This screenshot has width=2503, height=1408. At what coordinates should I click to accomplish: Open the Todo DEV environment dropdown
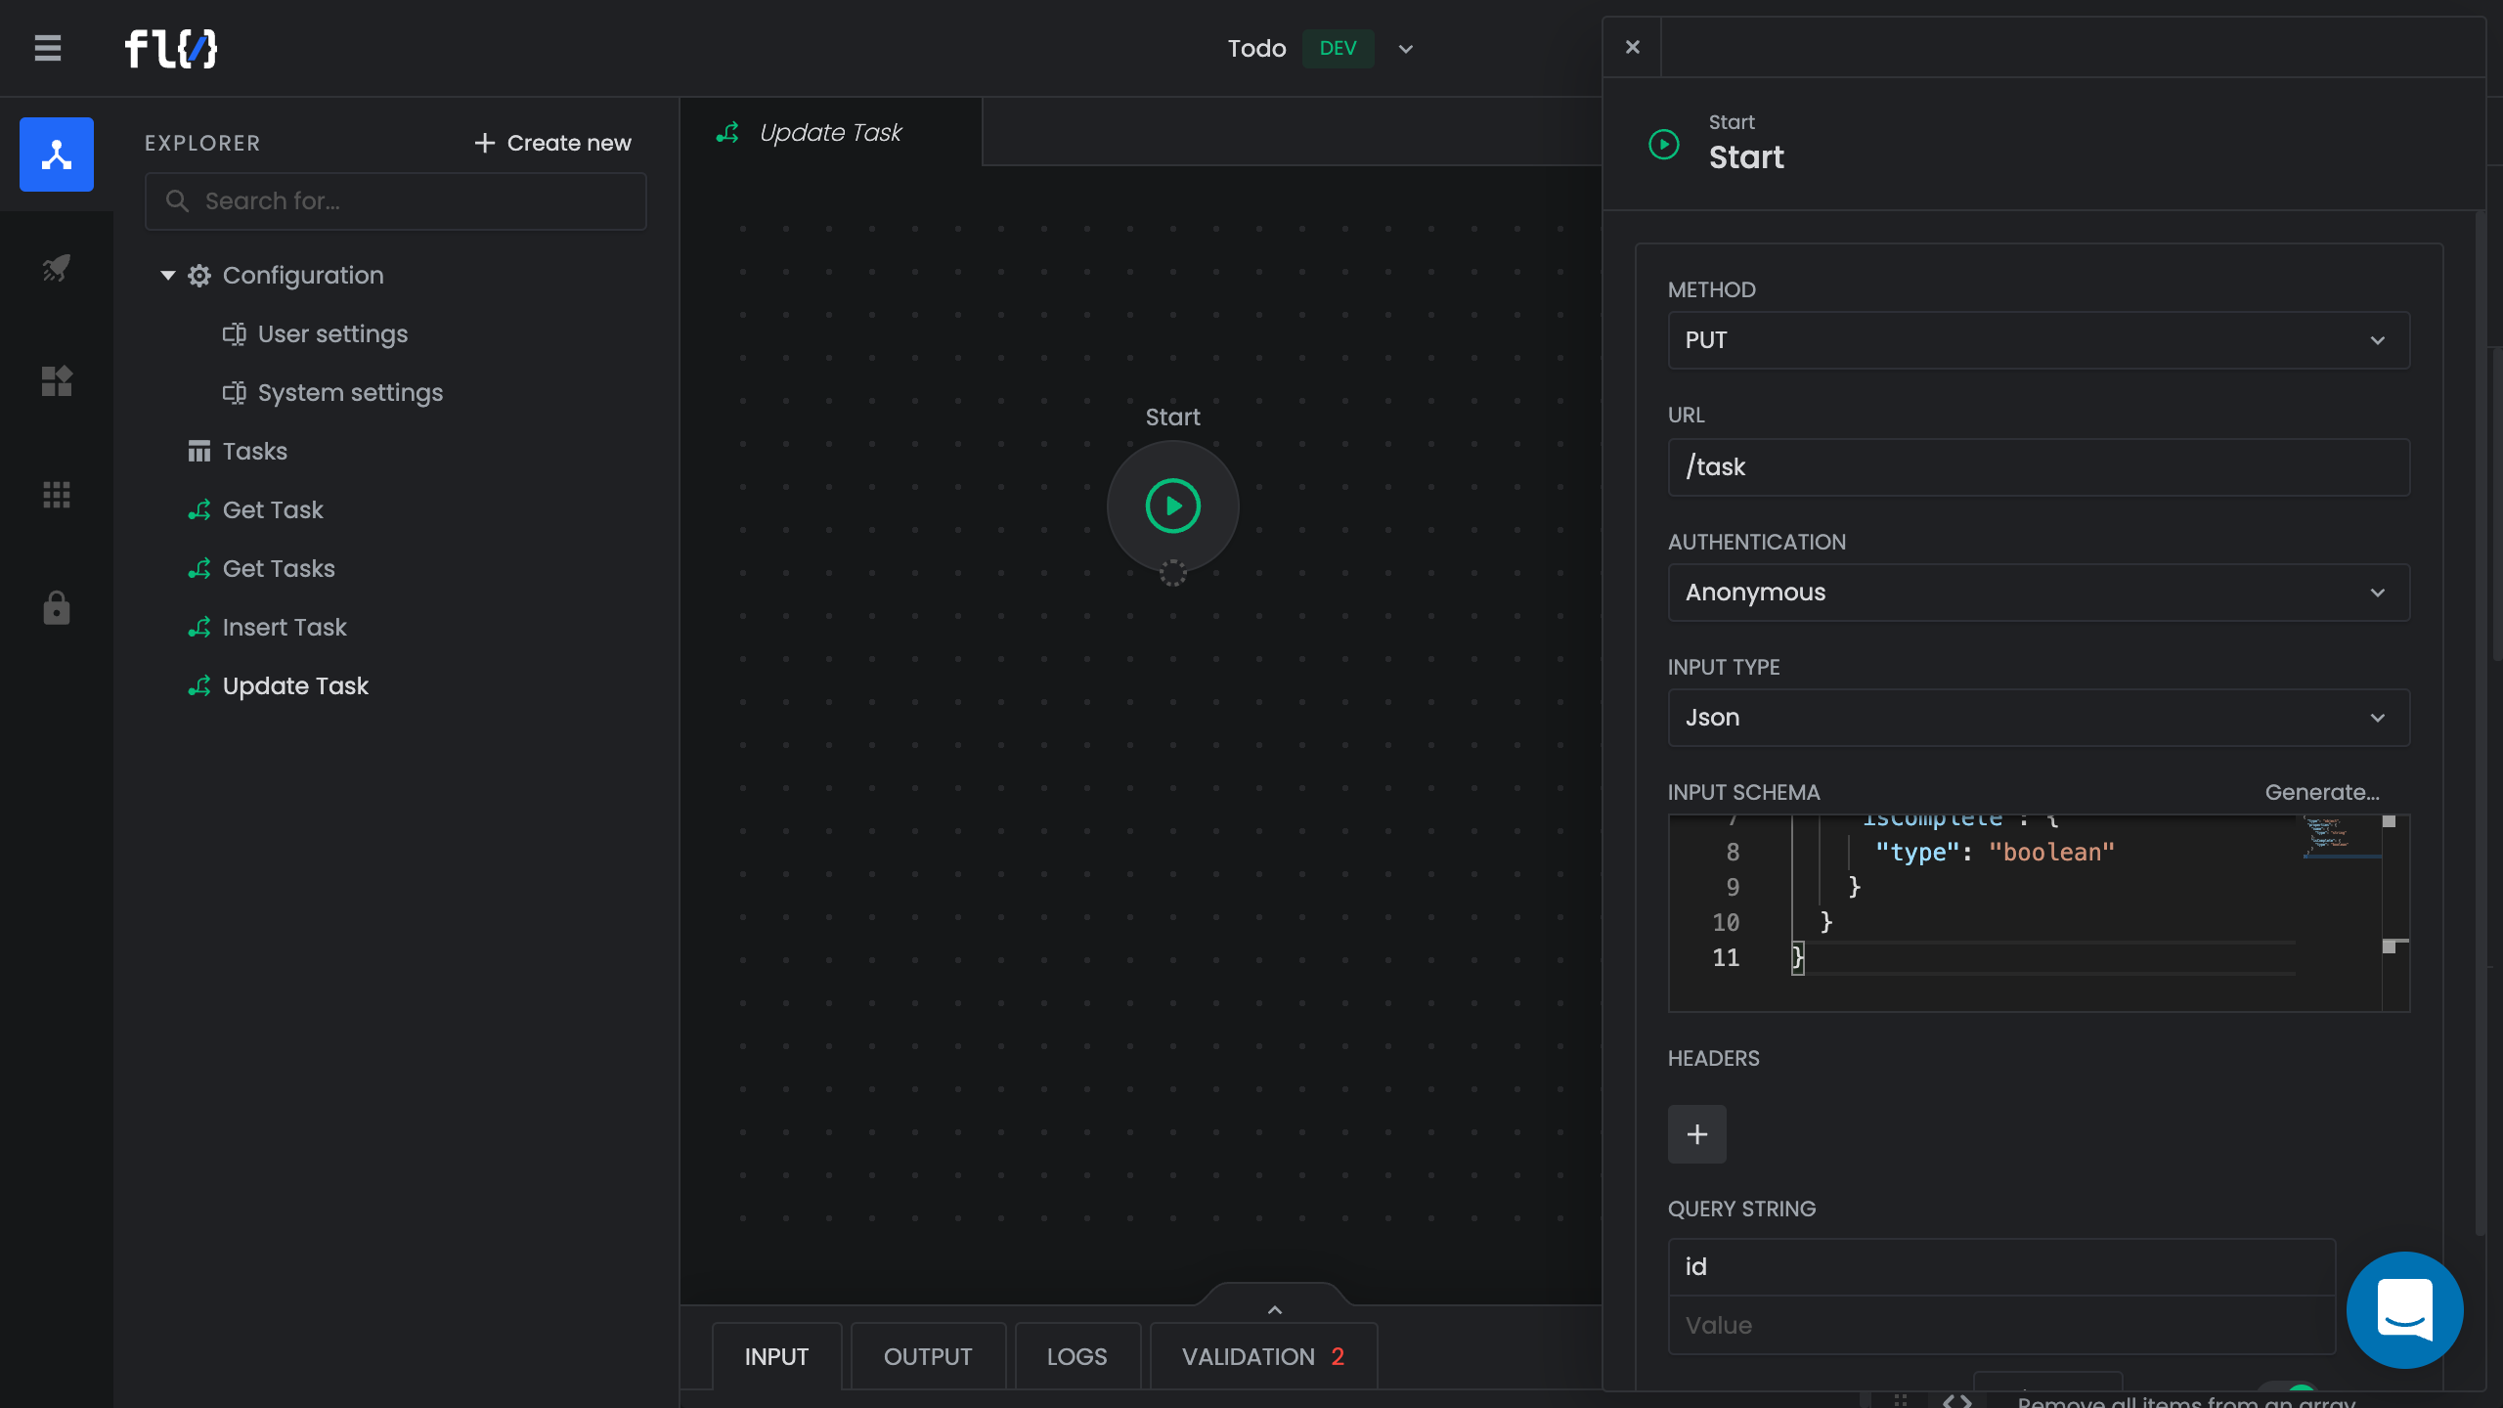[1405, 49]
